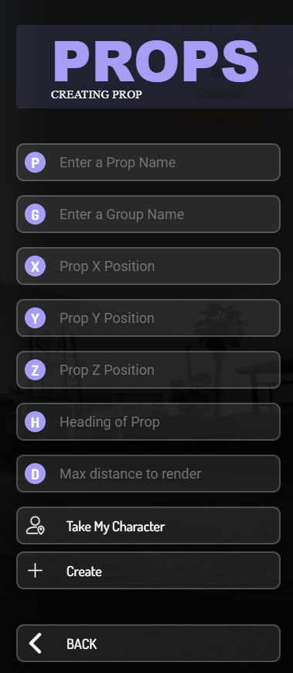Click the Create button label
This screenshot has height=673, width=293.
84,572
